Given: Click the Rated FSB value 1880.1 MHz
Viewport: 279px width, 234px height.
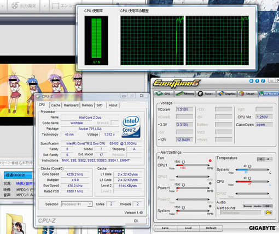Looking at the screenshot, I should 75,191.
